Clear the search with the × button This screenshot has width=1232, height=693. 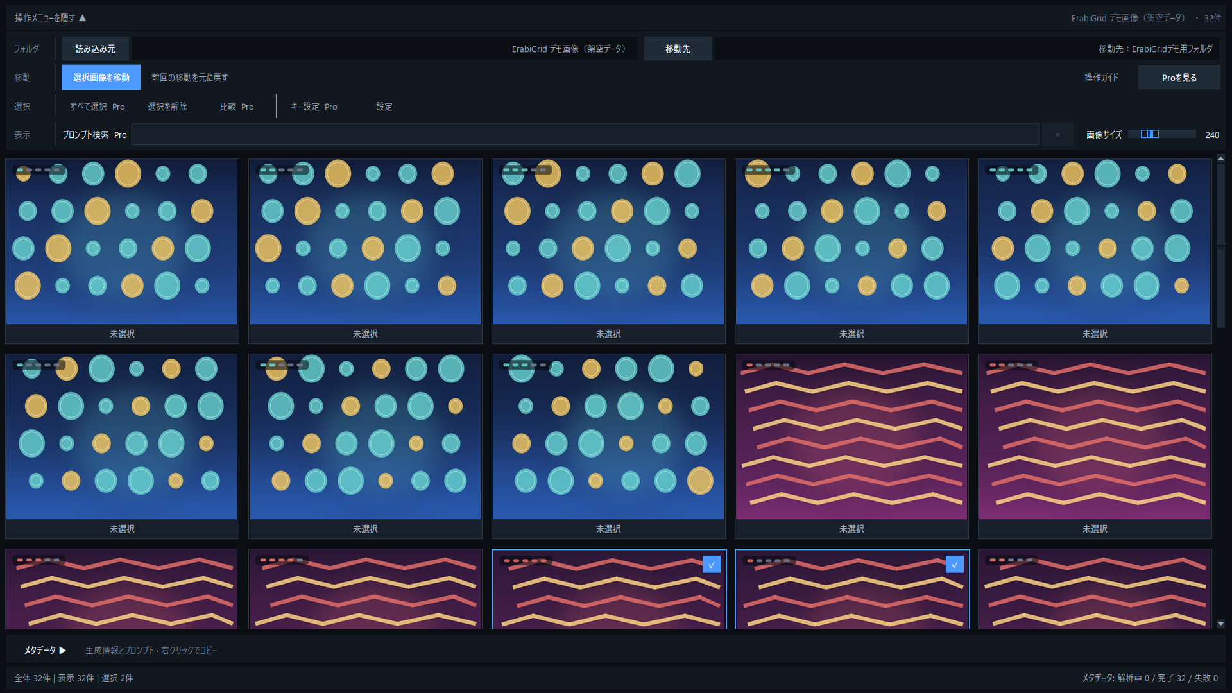1057,135
